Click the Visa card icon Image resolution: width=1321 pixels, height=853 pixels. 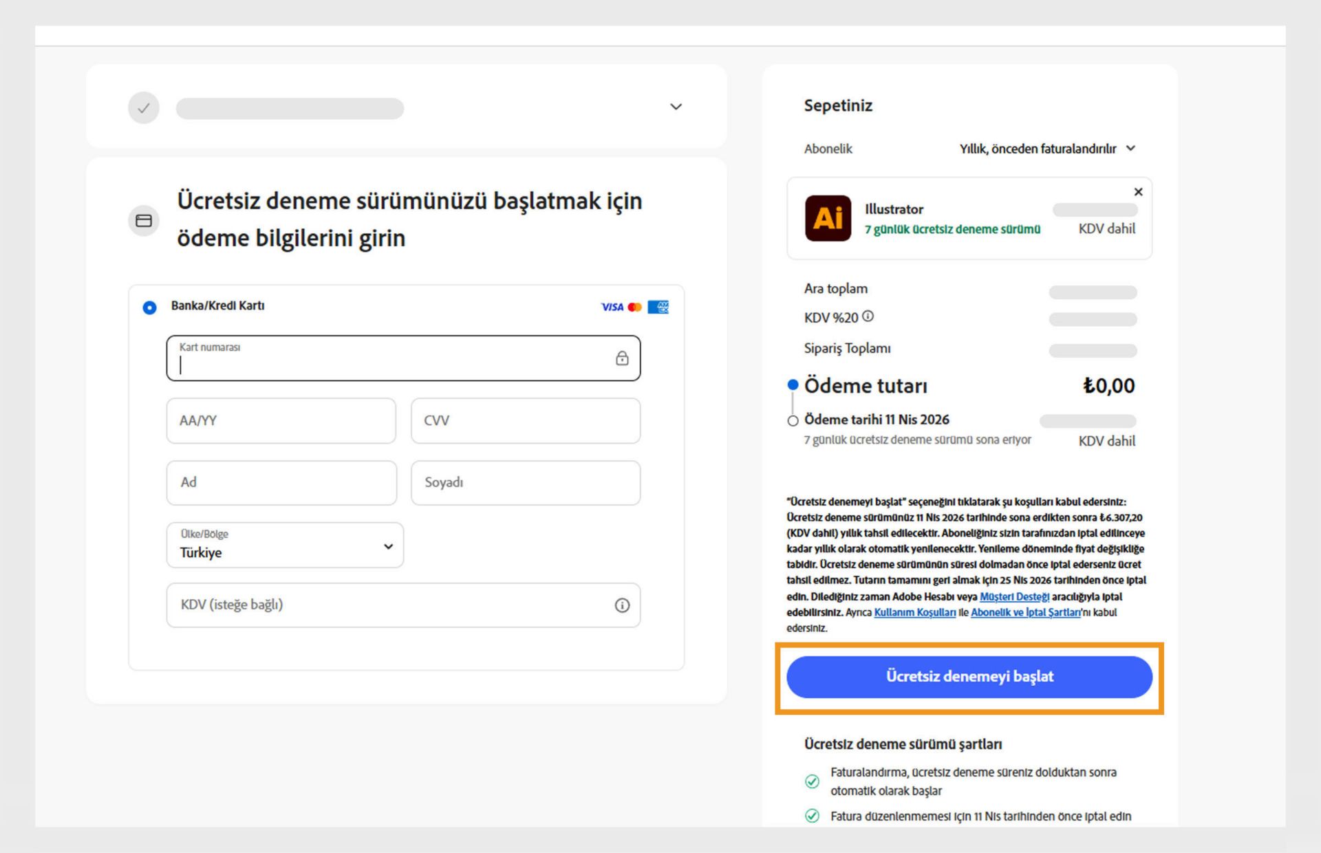click(x=611, y=307)
